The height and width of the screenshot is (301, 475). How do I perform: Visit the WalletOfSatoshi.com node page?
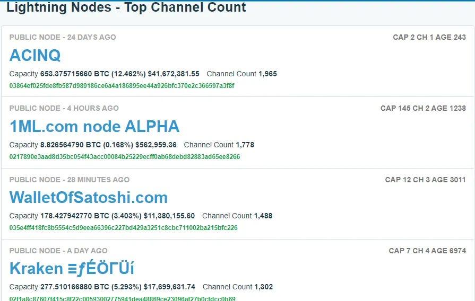pos(89,198)
